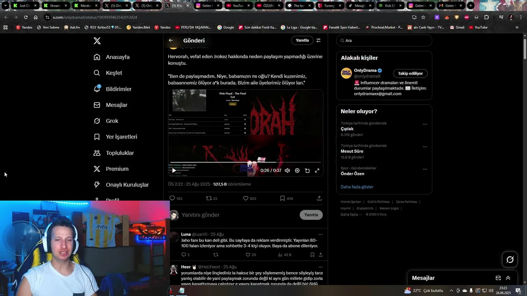
Task: Repost Luna's comment
Action: click(216, 255)
